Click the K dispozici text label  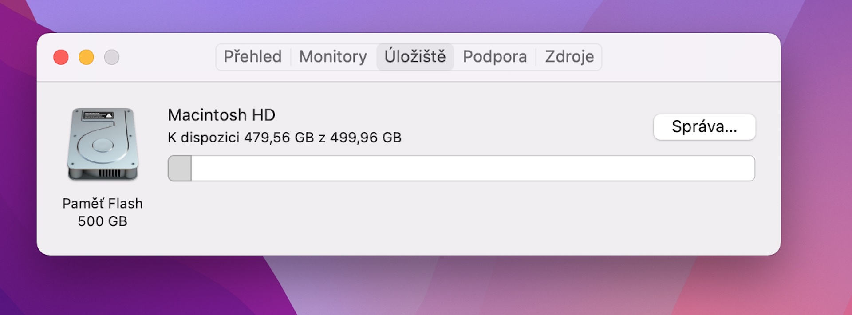[x=204, y=138]
